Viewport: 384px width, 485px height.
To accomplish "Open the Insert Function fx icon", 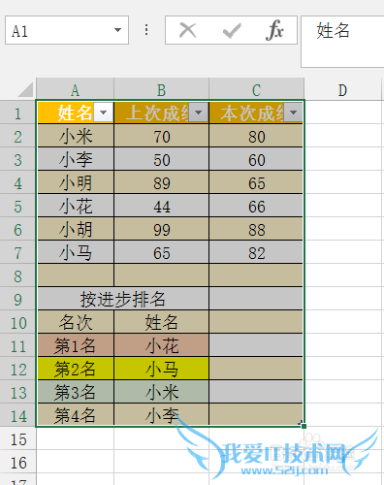I will [x=274, y=30].
